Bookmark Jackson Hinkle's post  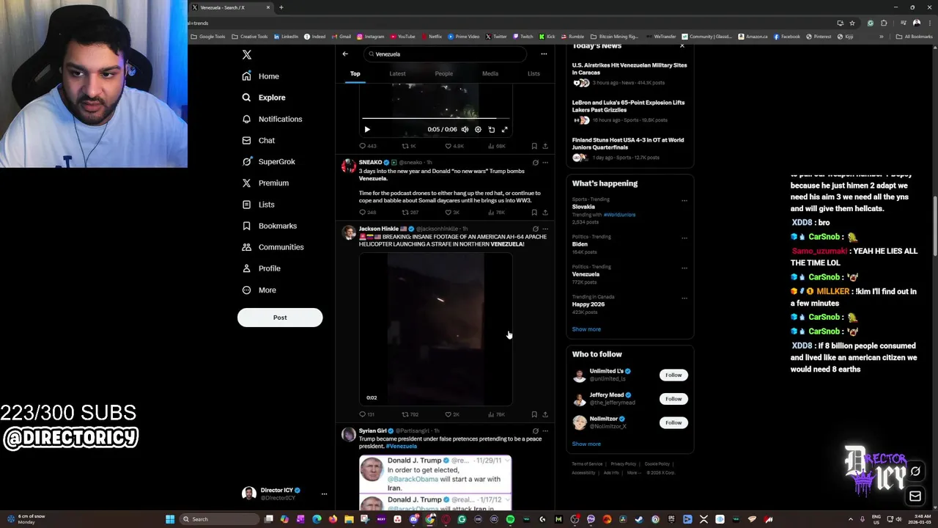[x=534, y=414]
